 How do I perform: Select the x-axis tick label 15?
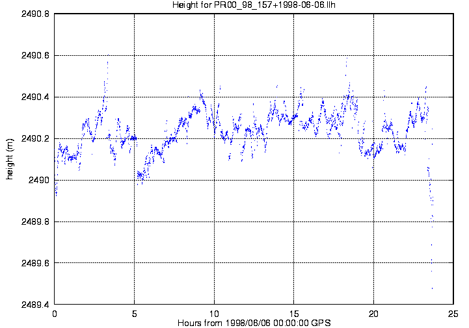click(x=294, y=313)
